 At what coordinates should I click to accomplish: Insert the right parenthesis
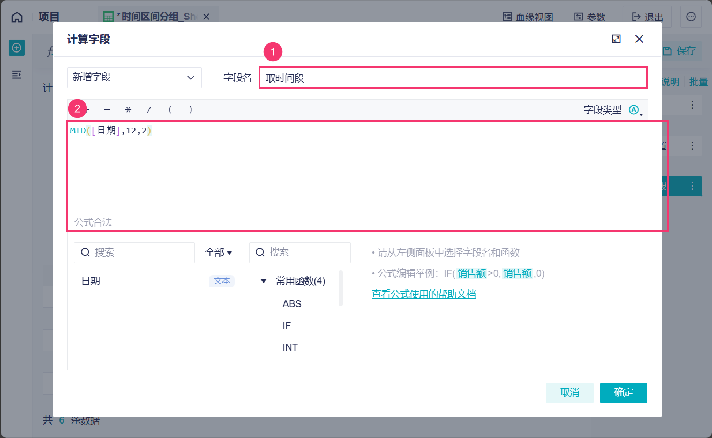[191, 110]
